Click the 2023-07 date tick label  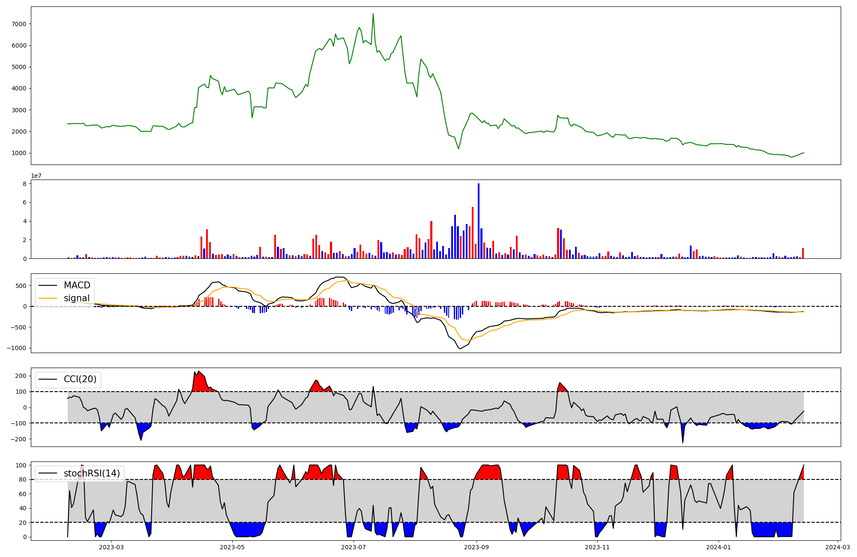pos(354,547)
